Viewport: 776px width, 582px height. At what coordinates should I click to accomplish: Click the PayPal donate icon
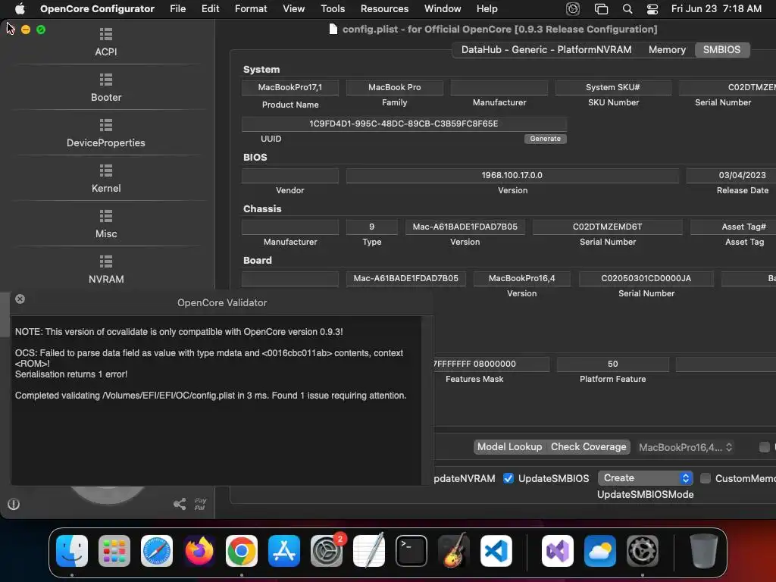[x=200, y=504]
